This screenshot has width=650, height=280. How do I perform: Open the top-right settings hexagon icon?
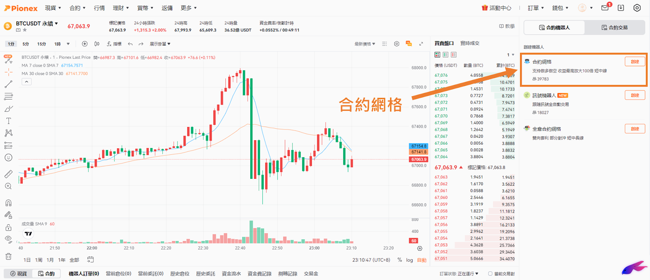click(x=637, y=8)
